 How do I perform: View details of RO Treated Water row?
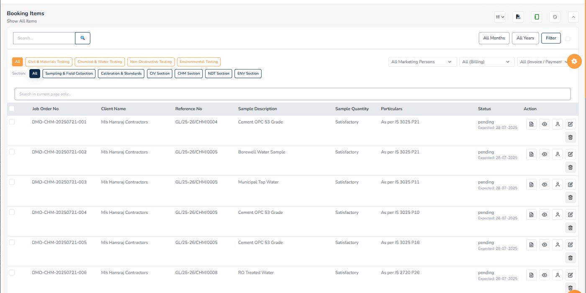click(x=545, y=275)
